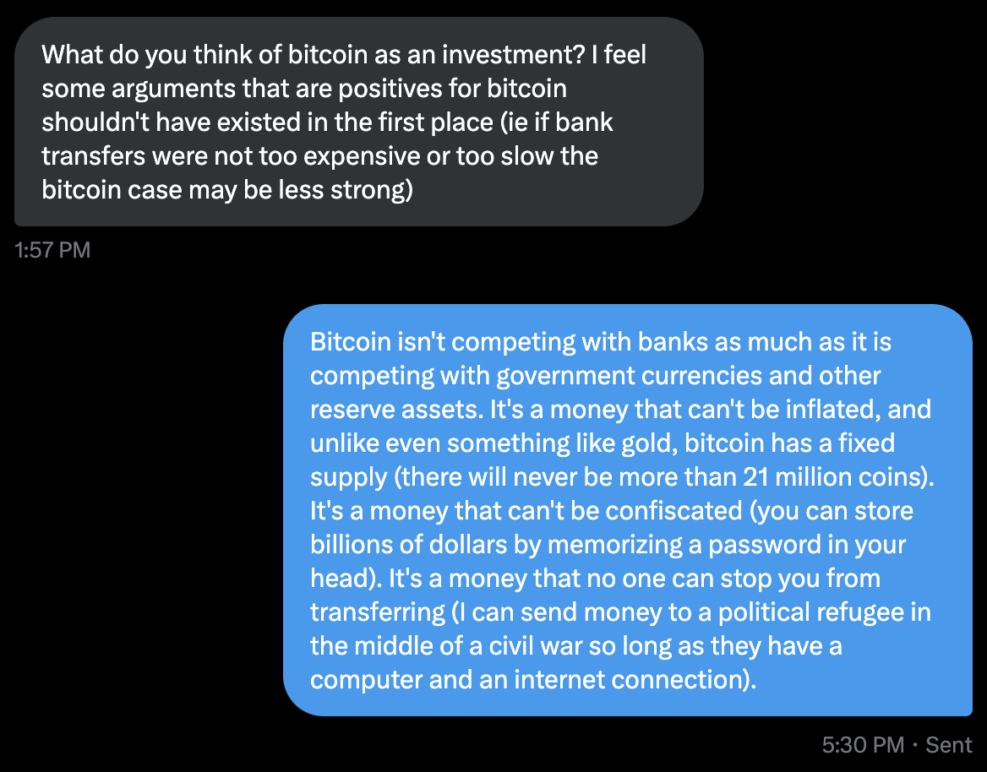Click the line mentioning '21 million coins'
987x772 pixels.
coord(622,477)
